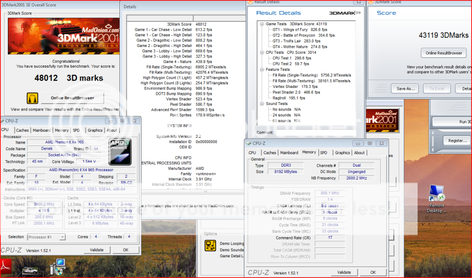The width and height of the screenshot is (472, 278).
Task: Click Validate in left CPU-Z window
Action: pos(97,250)
